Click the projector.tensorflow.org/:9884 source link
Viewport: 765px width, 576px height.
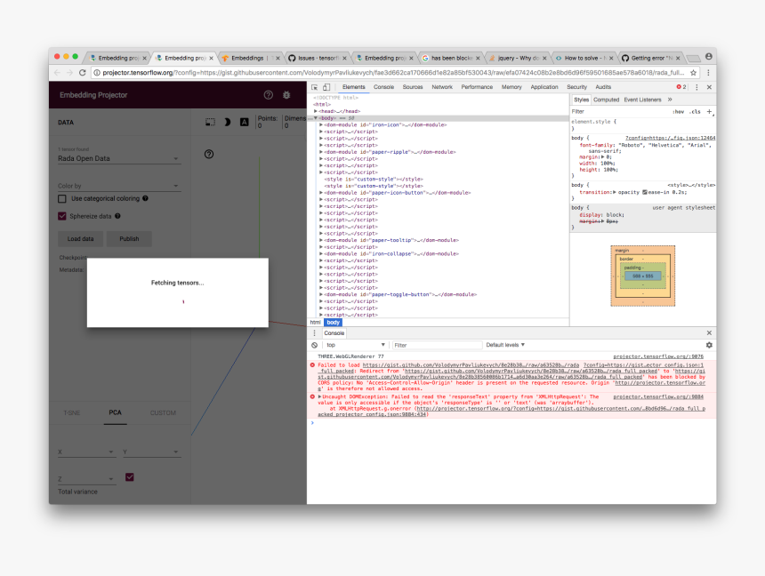coord(658,397)
